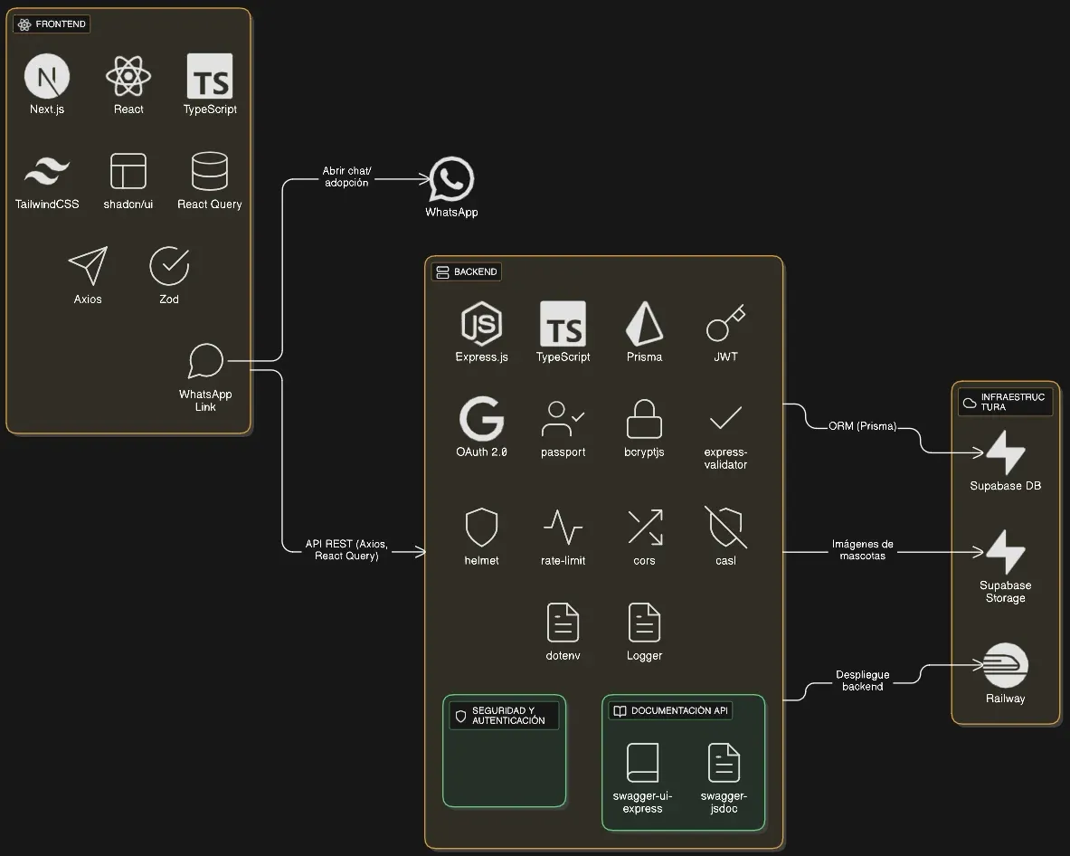Click the FRONTEND group label
Viewport: 1070px width, 856px height.
52,24
